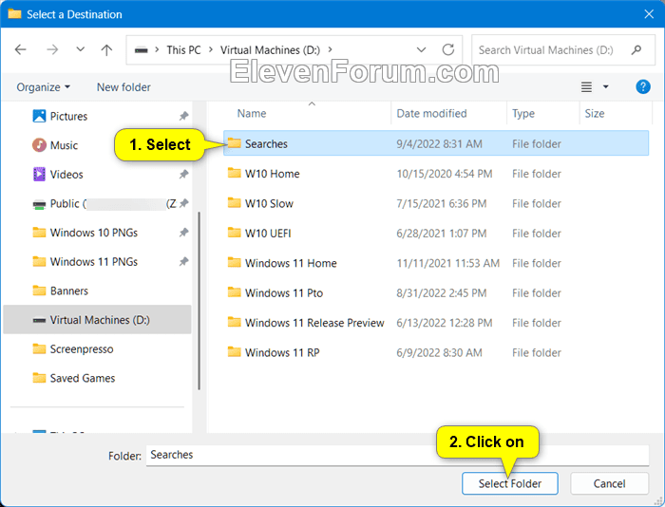
Task: Click the Search Virtual Machines box
Action: click(x=563, y=50)
